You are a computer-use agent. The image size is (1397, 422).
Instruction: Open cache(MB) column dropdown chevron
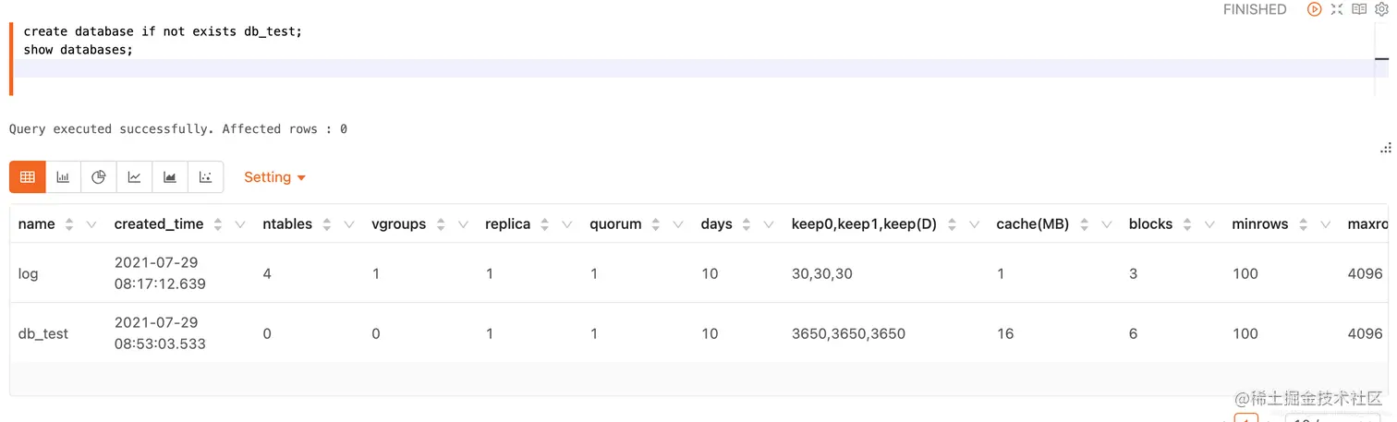coord(1106,224)
